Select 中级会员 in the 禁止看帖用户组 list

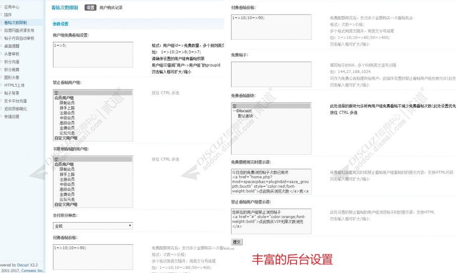tap(67, 118)
